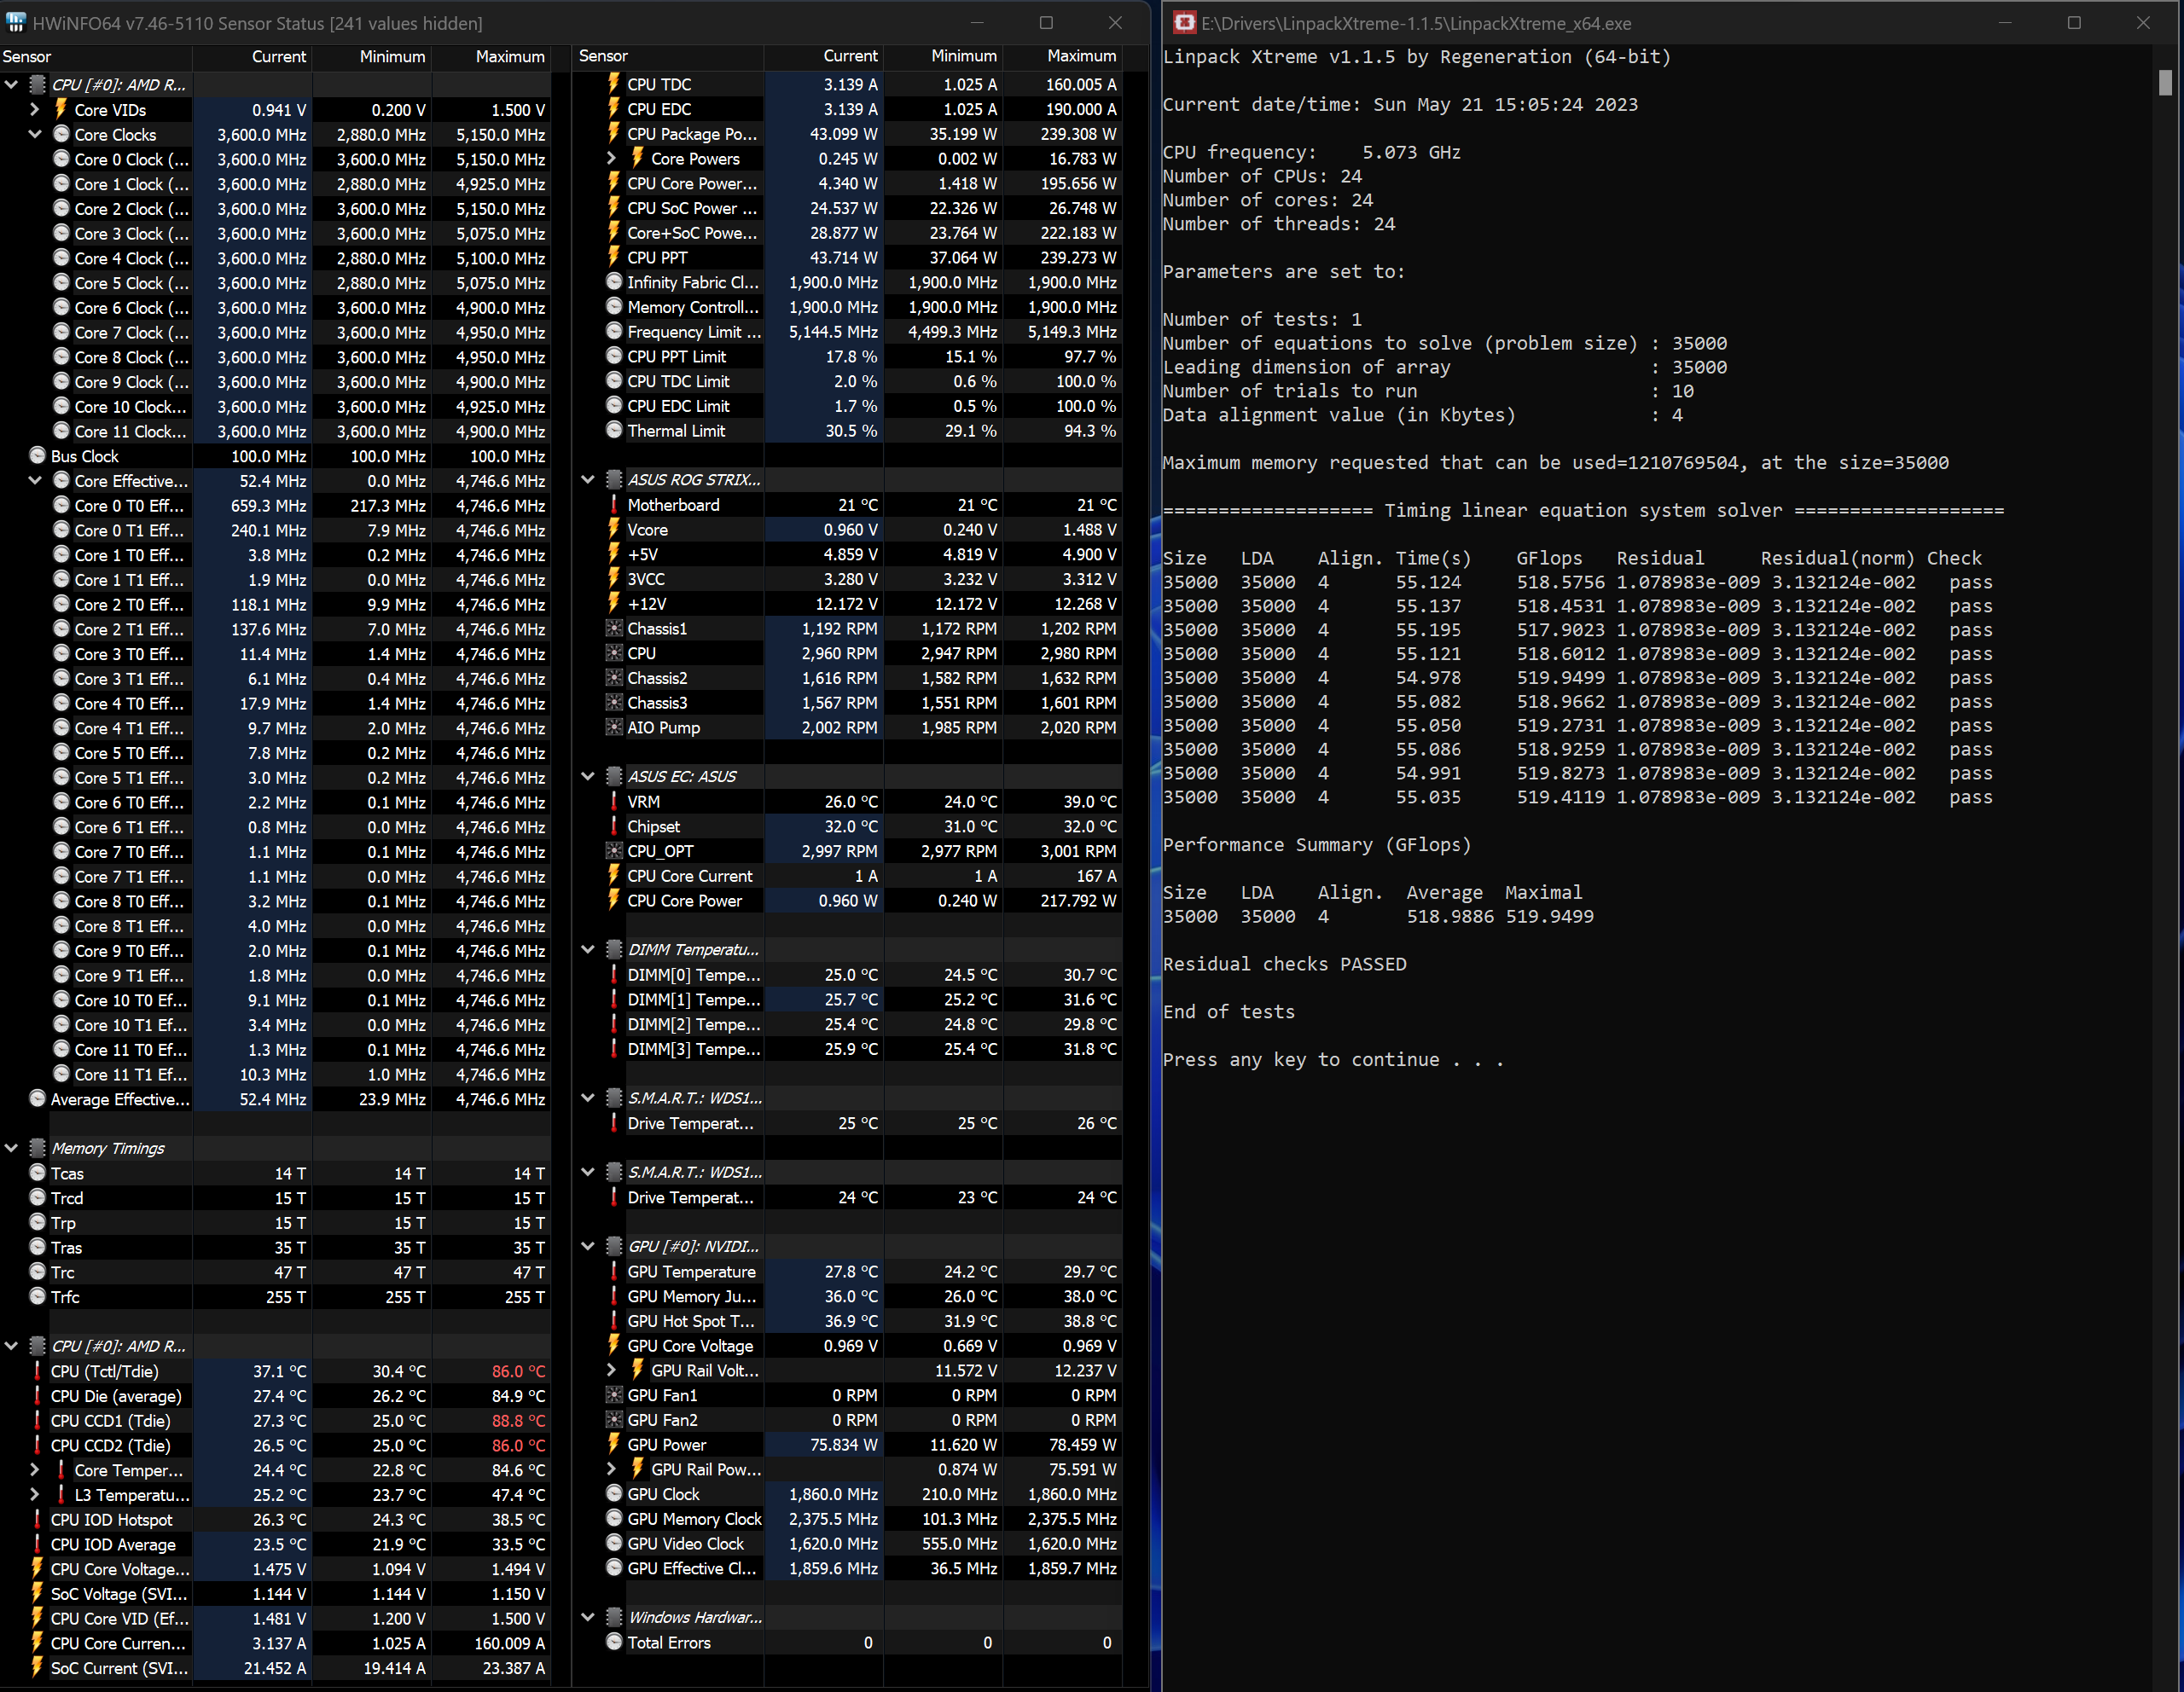Click the Vcore bolt icon
The width and height of the screenshot is (2184, 1692).
click(614, 529)
